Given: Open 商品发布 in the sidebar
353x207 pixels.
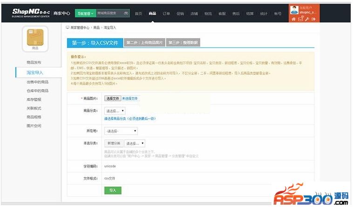Looking at the screenshot, I should tap(34, 62).
